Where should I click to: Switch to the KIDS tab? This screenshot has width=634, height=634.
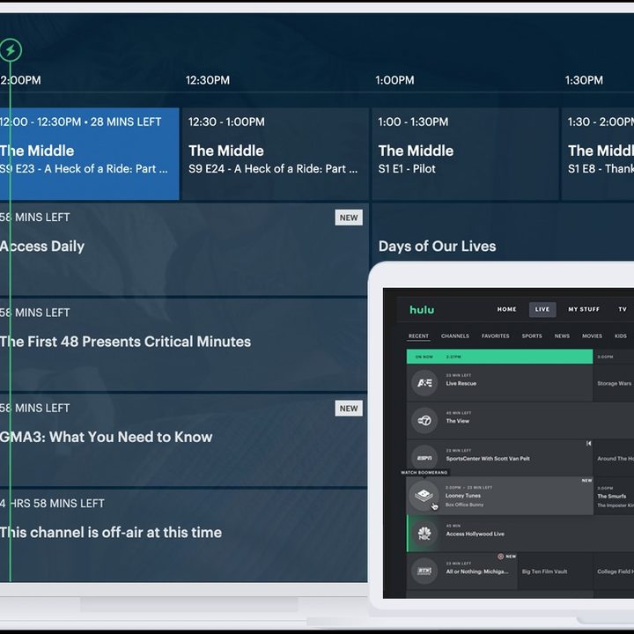[x=620, y=336]
